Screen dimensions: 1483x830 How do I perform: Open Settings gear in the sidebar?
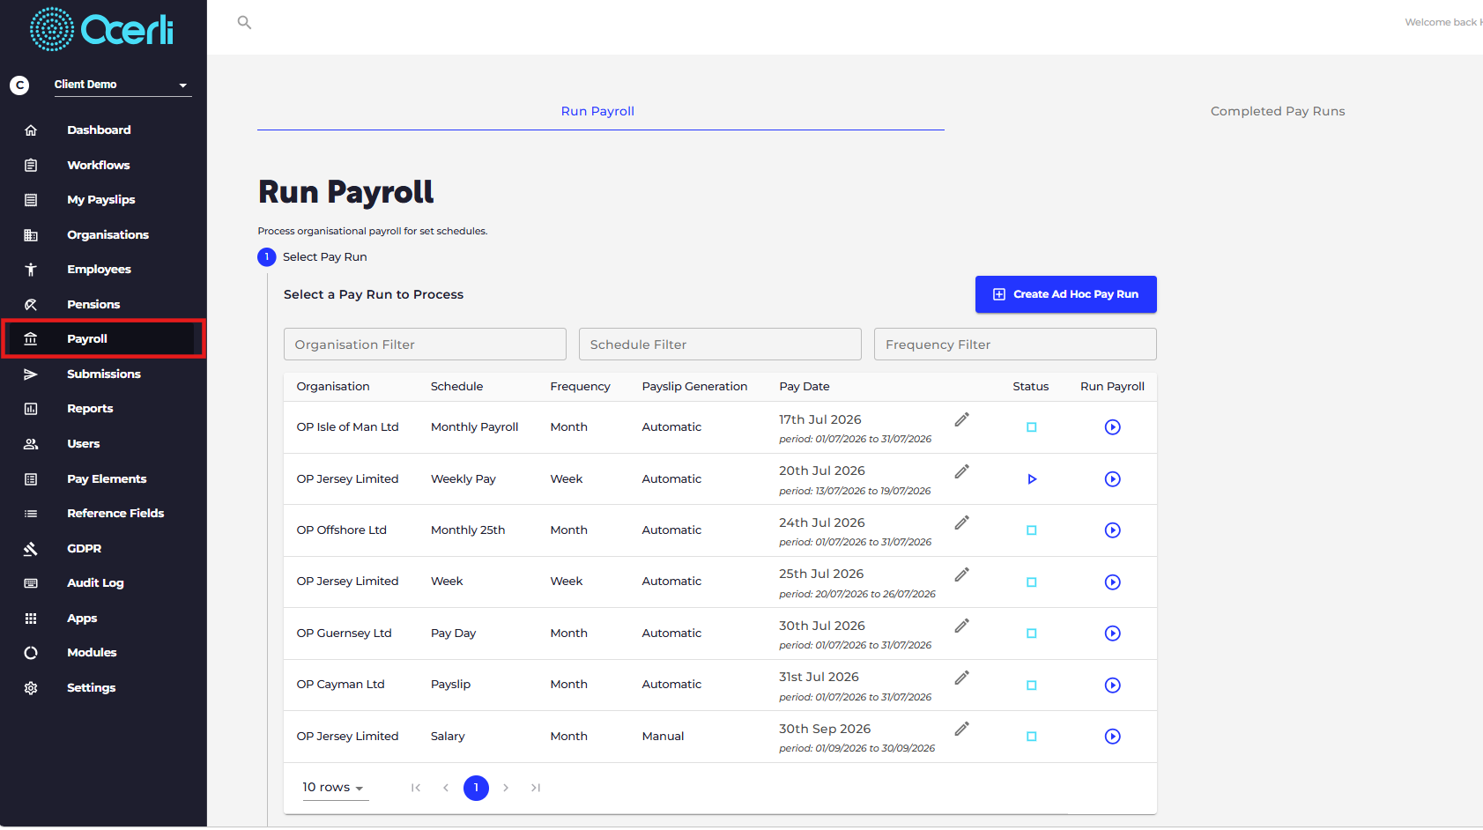click(31, 688)
